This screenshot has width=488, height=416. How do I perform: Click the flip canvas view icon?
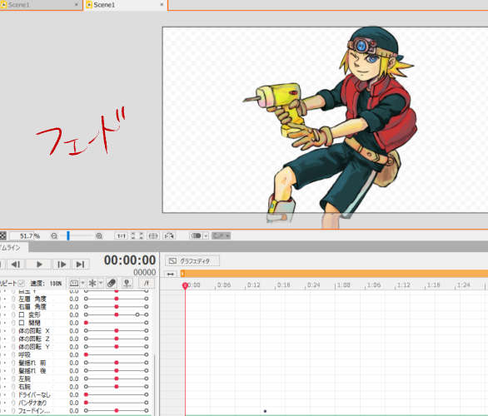(x=169, y=236)
